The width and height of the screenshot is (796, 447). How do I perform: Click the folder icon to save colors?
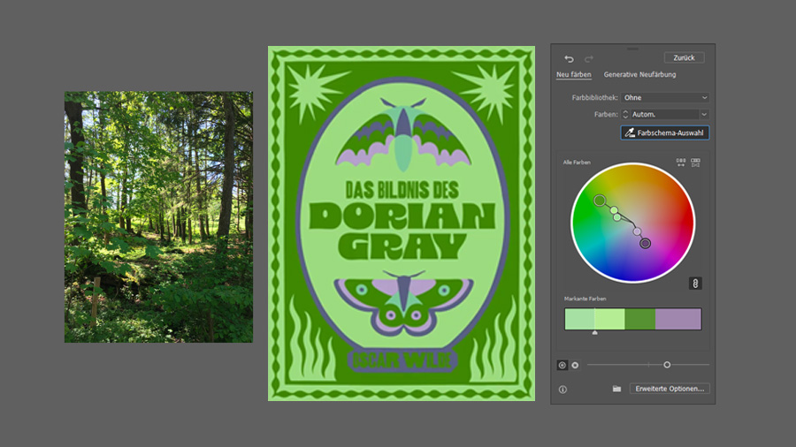click(616, 389)
